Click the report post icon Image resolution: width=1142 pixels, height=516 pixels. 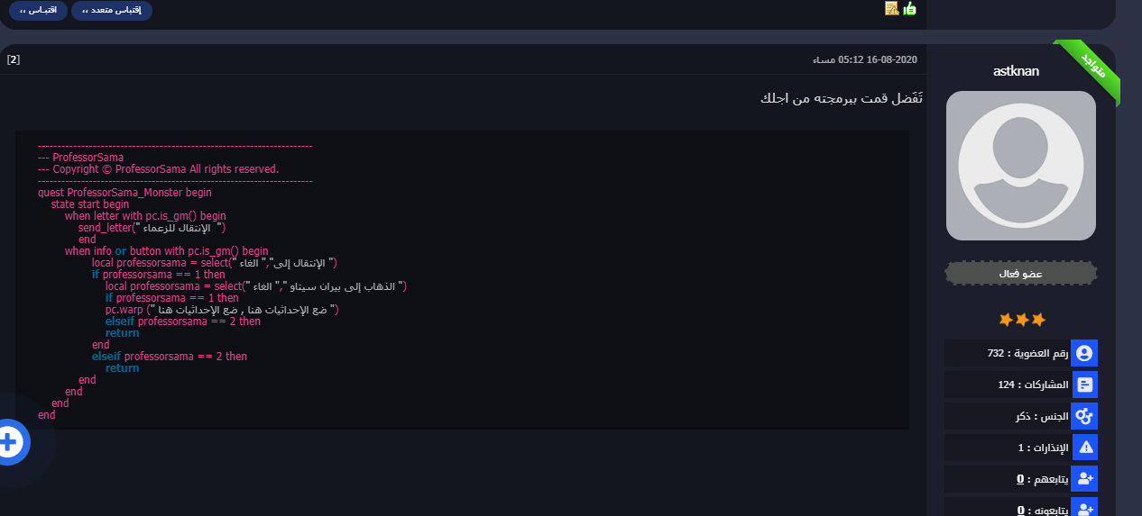point(891,8)
